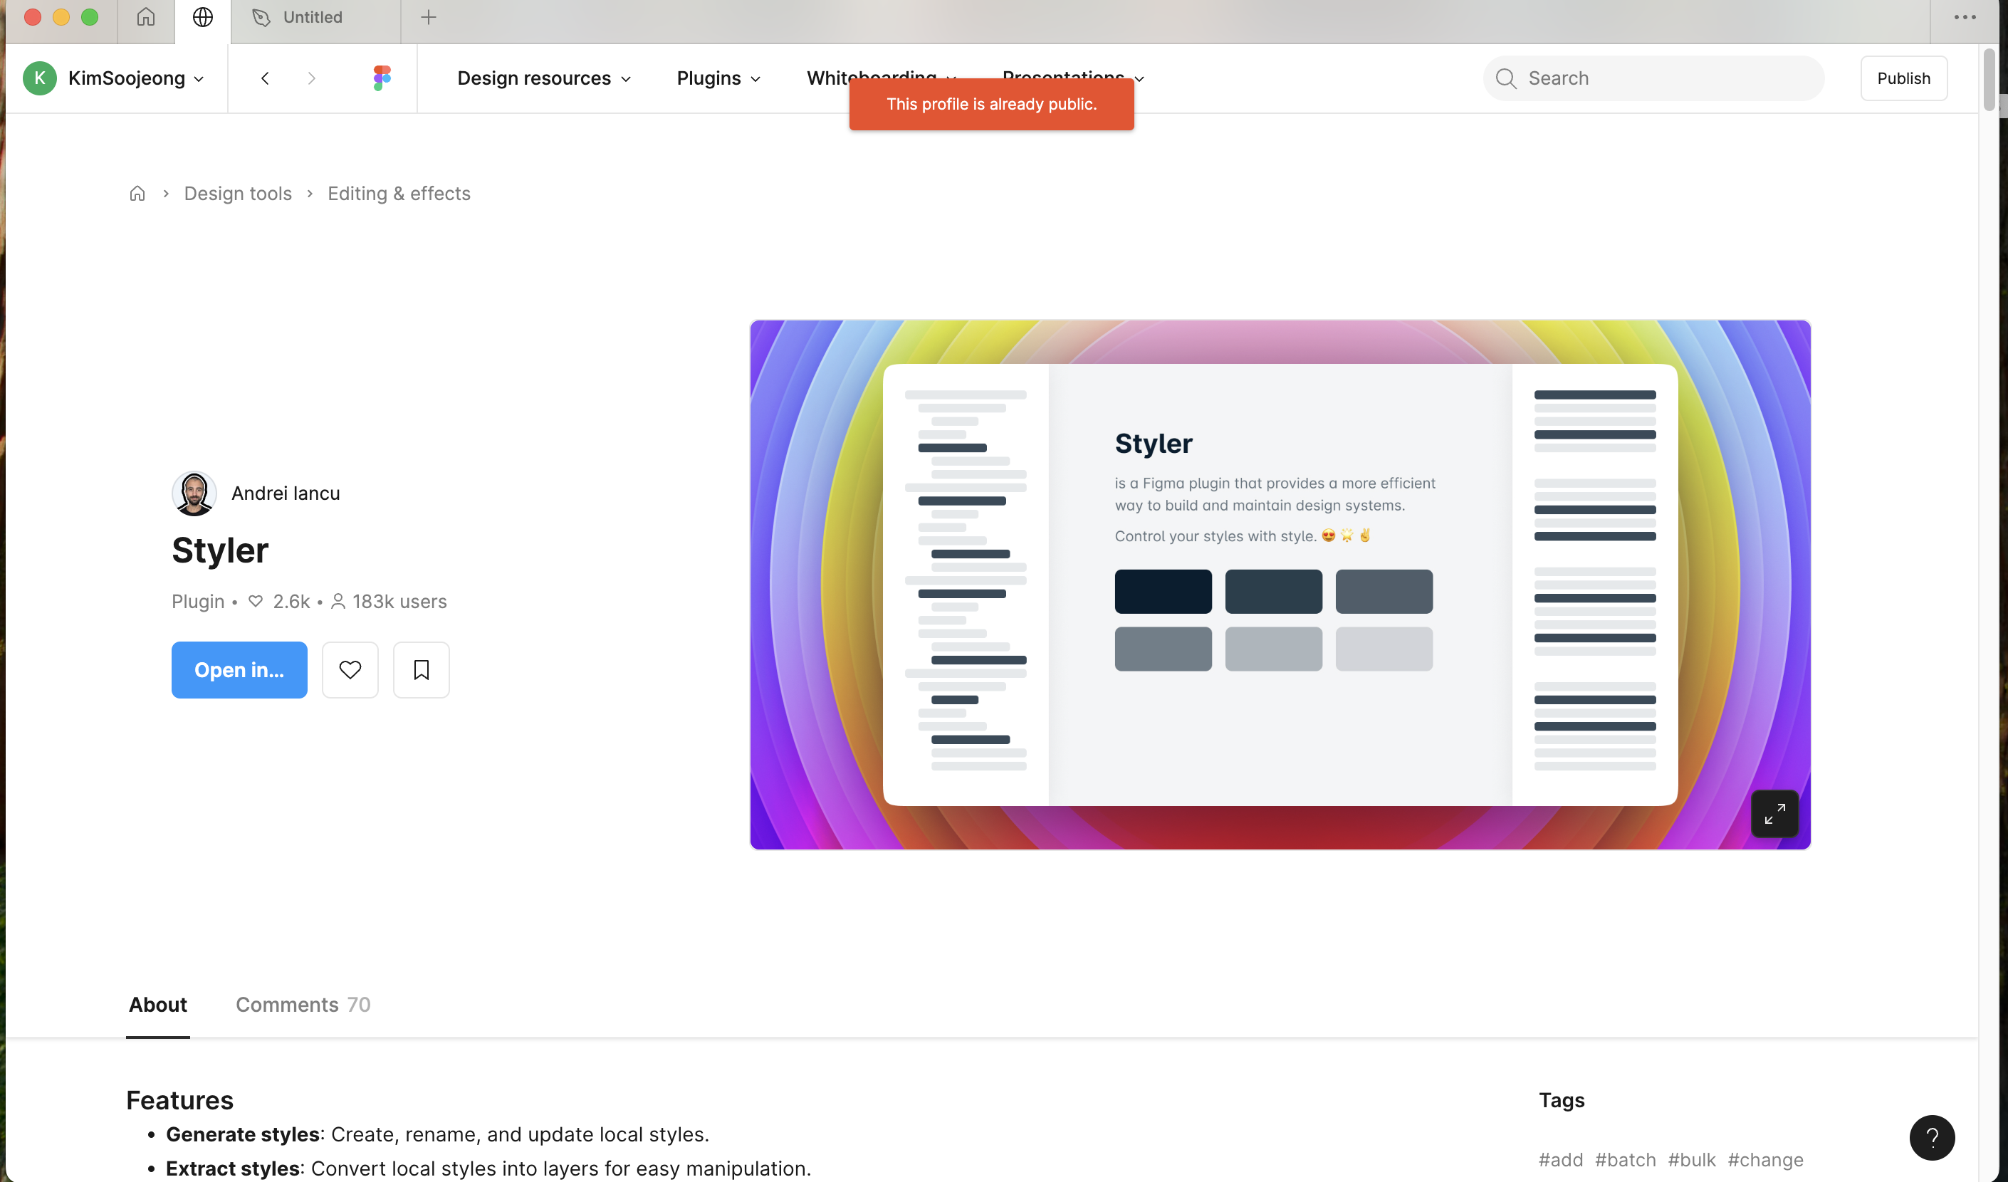Go forward with the right arrow
Viewport: 2008px width, 1182px height.
(x=312, y=78)
